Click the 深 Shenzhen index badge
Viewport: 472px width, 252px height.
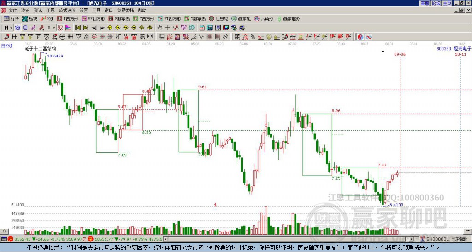coord(90,239)
